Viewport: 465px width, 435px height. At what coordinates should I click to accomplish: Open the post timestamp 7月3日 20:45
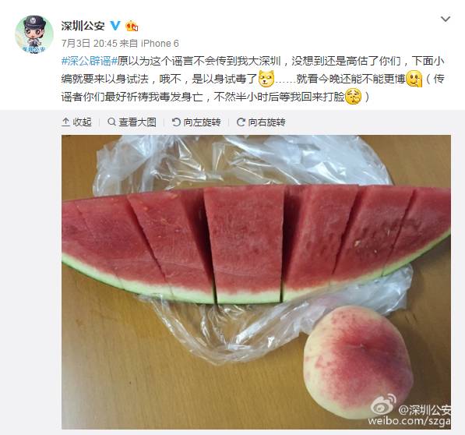point(90,44)
